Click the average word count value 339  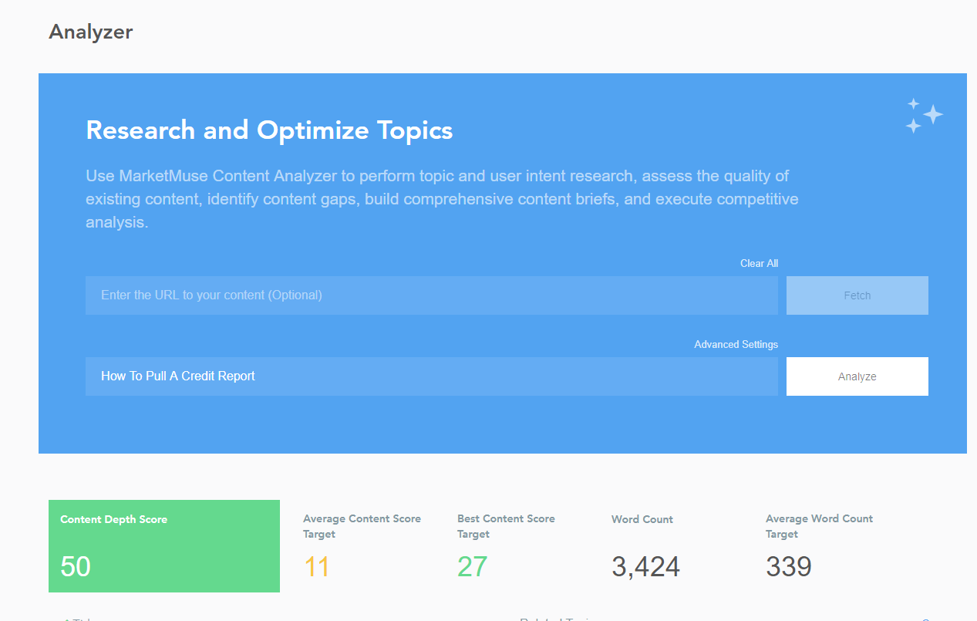(789, 567)
